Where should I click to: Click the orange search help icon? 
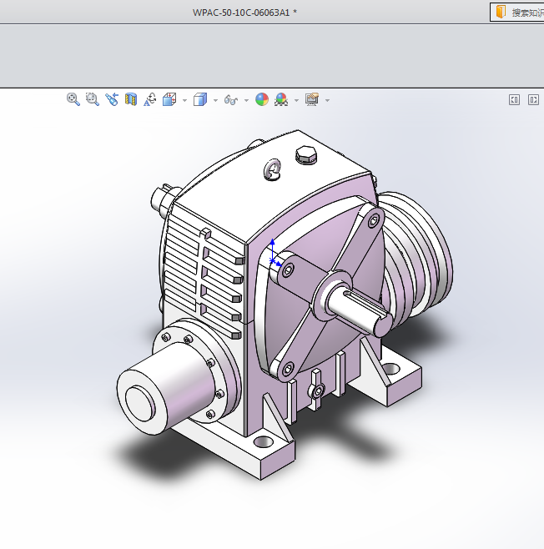[x=501, y=12]
